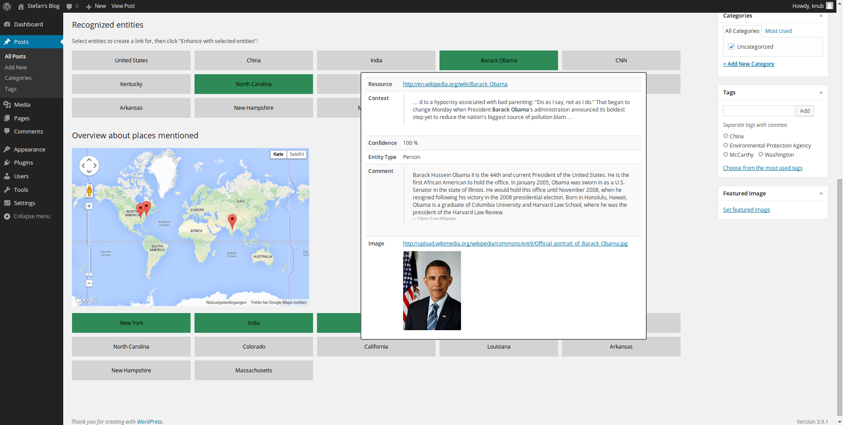Select the California place entity
Viewport: 843px width, 425px height.
click(376, 347)
